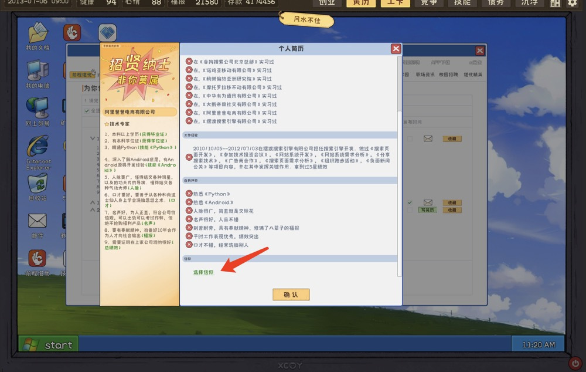Image resolution: width=586 pixels, height=372 pixels.
Task: Click 收藏 in the 写简历 row
Action: (452, 210)
